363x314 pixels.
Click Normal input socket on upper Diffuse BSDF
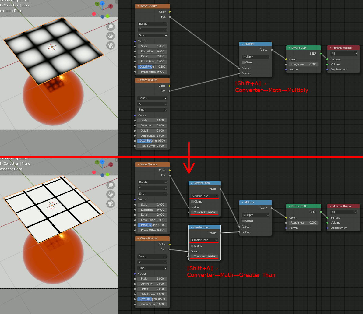(286, 69)
